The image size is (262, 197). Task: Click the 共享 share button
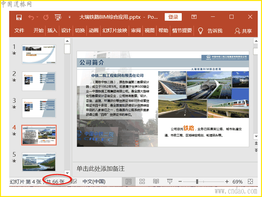coord(243,31)
